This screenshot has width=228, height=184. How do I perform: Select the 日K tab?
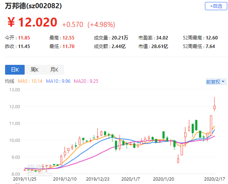(x=15, y=70)
